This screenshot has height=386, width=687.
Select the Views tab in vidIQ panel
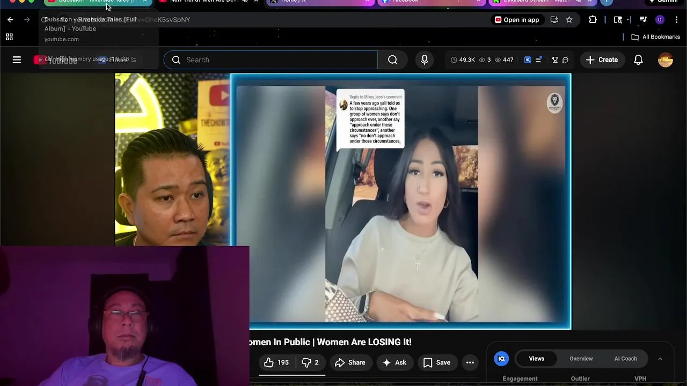[x=537, y=359]
